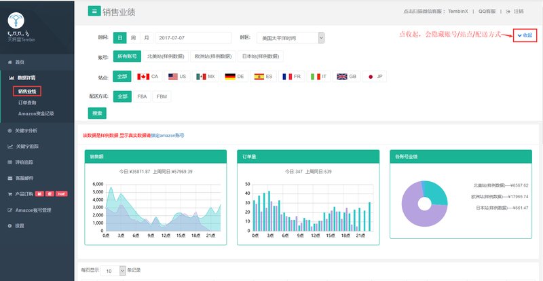Open Amazon资金记录 sidebar sub-item

[x=36, y=113]
